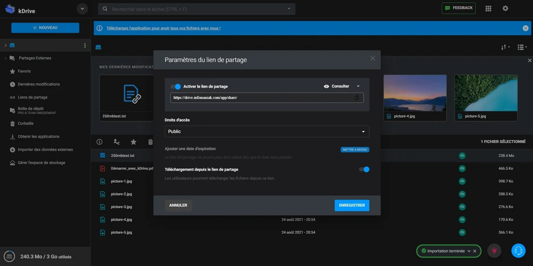Click the share with users icon in the toolbar
533x266 pixels.
point(116,142)
